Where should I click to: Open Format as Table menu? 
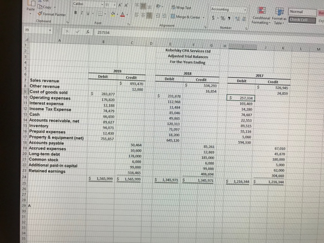tap(279, 16)
